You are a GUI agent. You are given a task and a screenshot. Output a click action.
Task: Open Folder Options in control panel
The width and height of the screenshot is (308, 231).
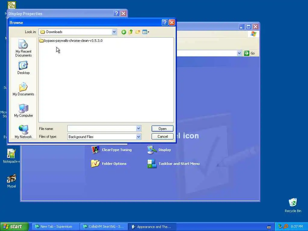109,164
